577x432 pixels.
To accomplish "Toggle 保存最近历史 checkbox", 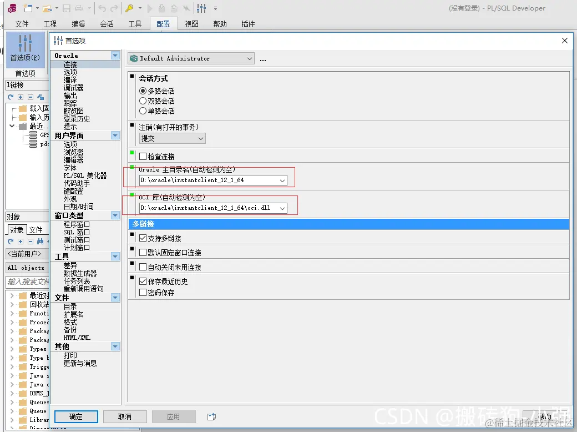I will coord(143,282).
